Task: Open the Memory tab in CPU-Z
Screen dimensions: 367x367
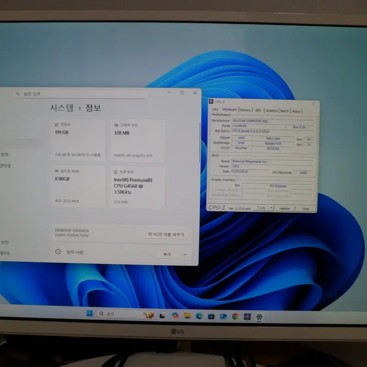Action: tap(245, 110)
